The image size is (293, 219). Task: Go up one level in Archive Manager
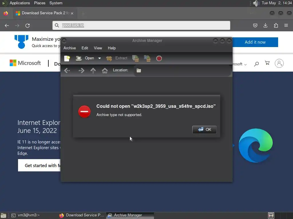pos(93,71)
